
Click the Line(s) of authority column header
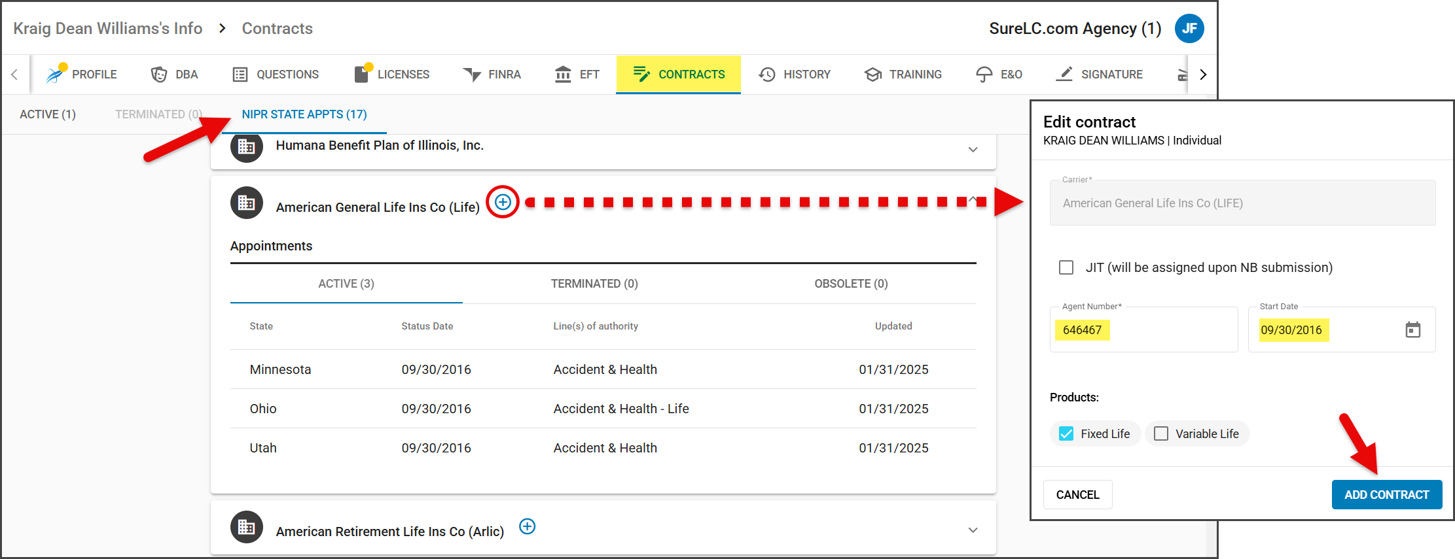(x=596, y=326)
